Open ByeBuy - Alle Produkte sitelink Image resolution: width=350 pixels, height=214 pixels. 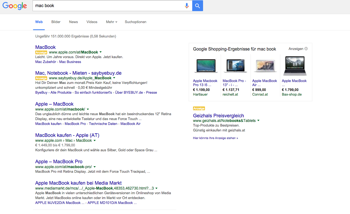[x=53, y=92]
